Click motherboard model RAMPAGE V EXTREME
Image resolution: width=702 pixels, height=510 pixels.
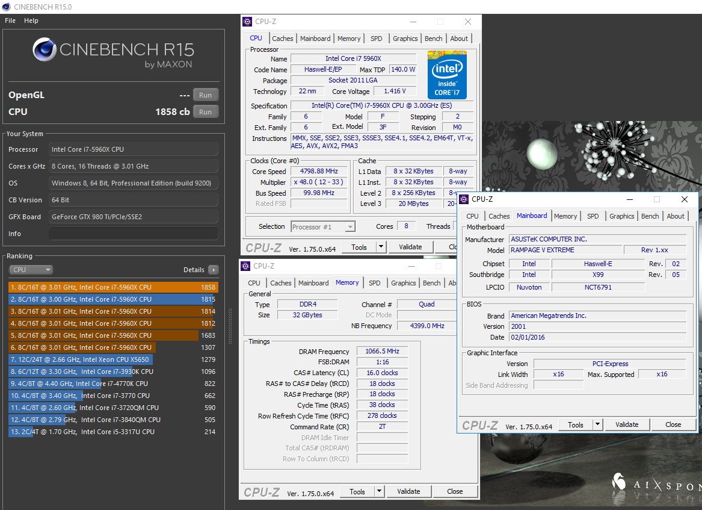pos(565,250)
